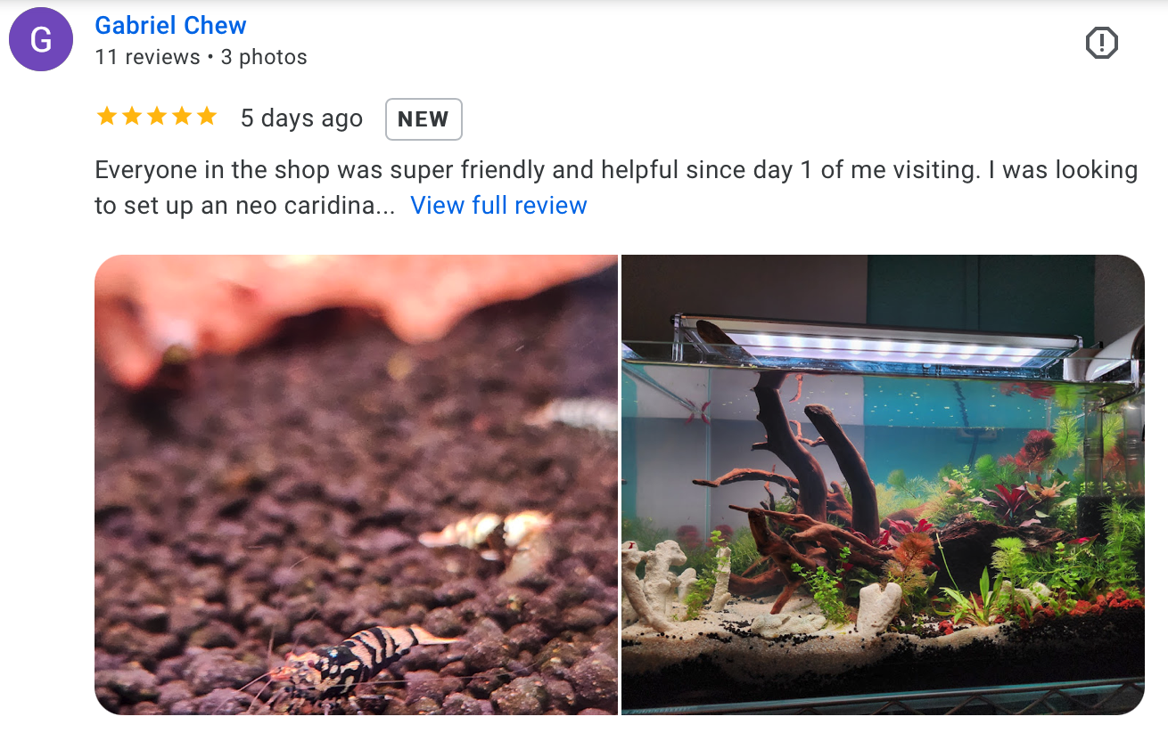Open the planted aquarium tank photo thumbnail
Viewport: 1168px width, 741px height.
coord(883,484)
